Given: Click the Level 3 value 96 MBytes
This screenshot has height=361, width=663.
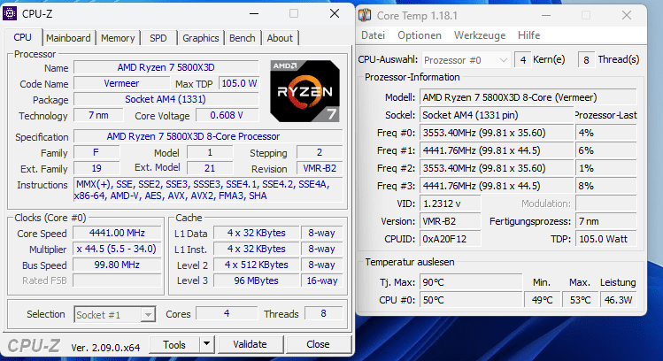Looking at the screenshot, I should click(x=256, y=280).
